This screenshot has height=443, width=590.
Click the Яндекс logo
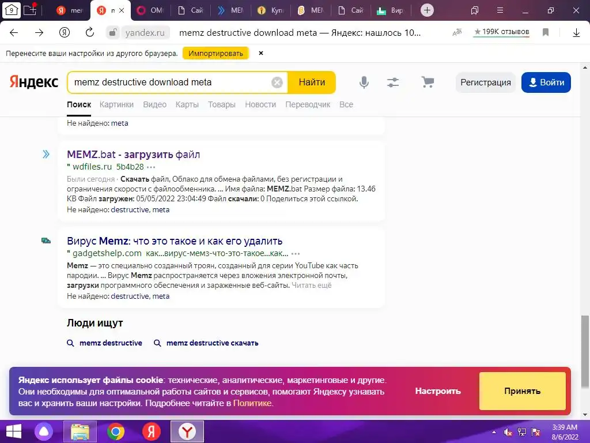[x=34, y=82]
